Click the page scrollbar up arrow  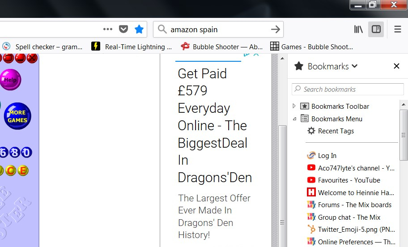click(282, 58)
